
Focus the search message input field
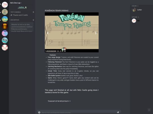[x=78, y=112]
